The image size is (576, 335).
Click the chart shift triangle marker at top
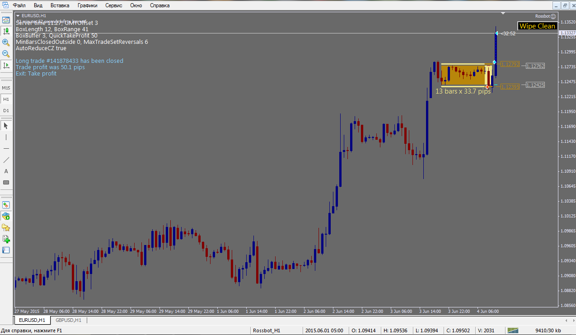point(503,13)
